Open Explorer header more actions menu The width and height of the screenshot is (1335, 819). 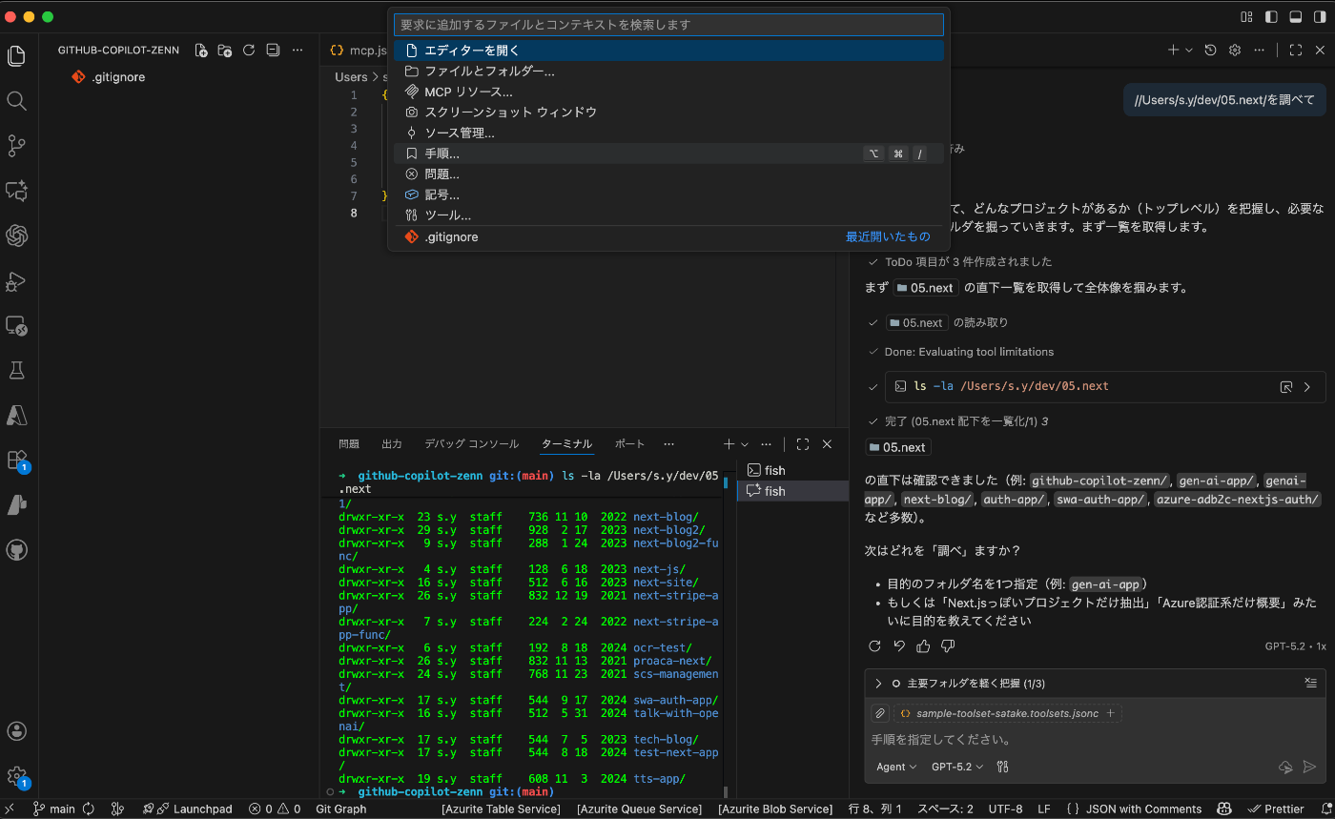coord(298,51)
